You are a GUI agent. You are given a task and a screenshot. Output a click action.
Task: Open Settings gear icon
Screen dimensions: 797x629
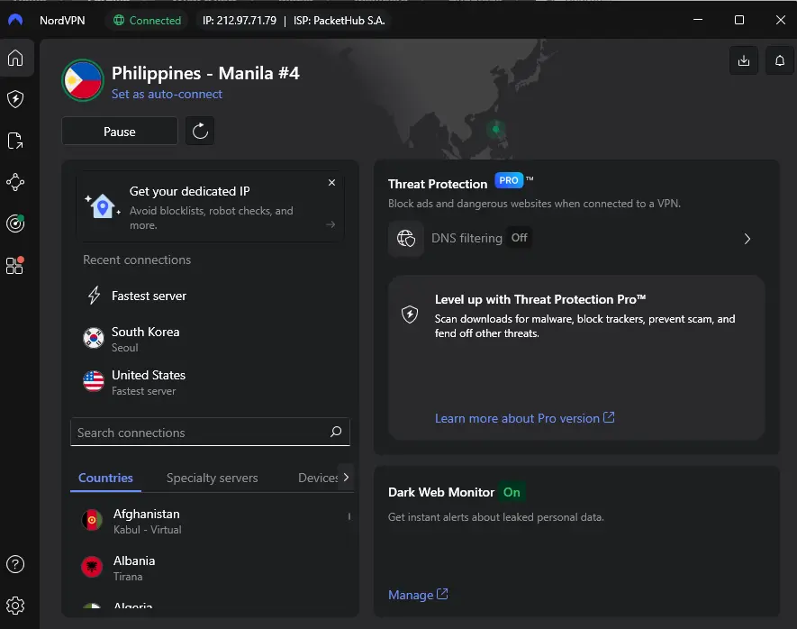click(15, 605)
